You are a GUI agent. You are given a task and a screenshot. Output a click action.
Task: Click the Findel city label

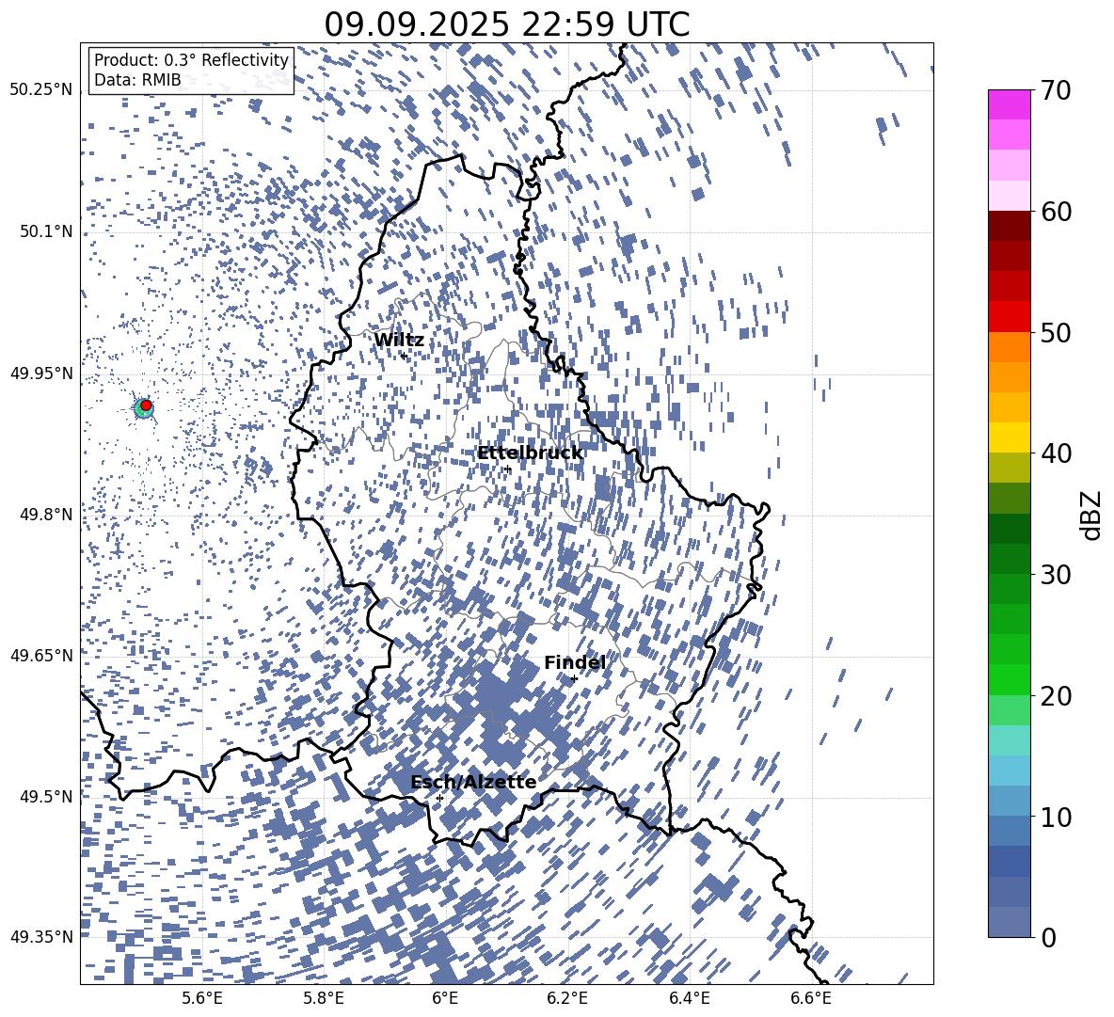(575, 662)
